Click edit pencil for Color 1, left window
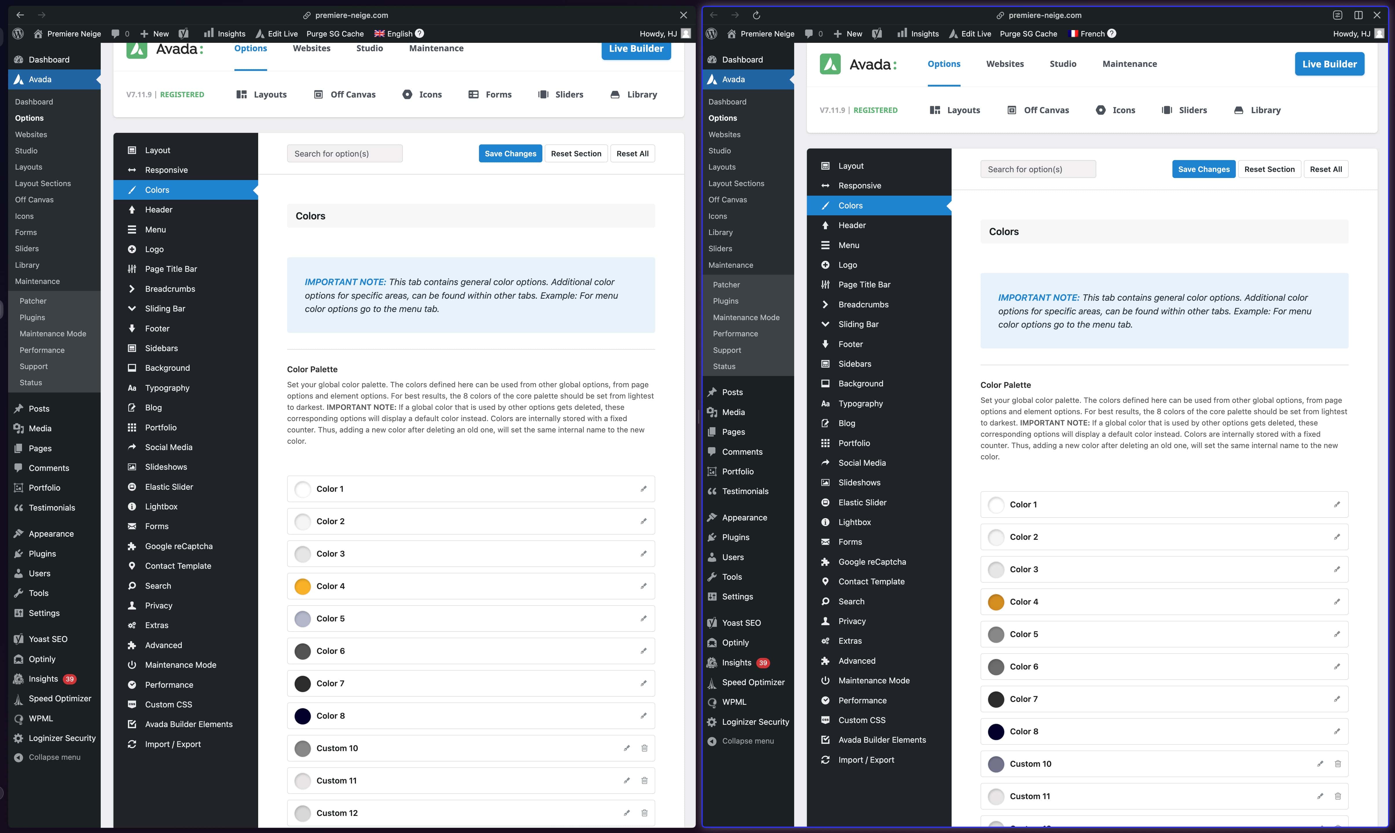 coord(644,489)
